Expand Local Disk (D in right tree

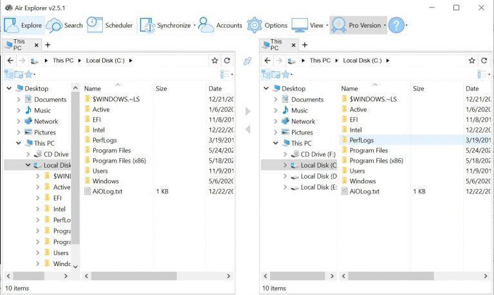point(285,176)
